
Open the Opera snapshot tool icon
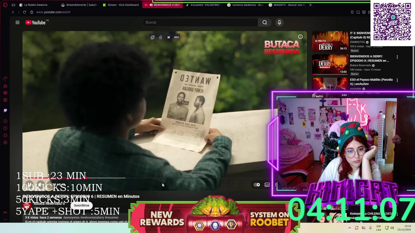[x=358, y=12]
